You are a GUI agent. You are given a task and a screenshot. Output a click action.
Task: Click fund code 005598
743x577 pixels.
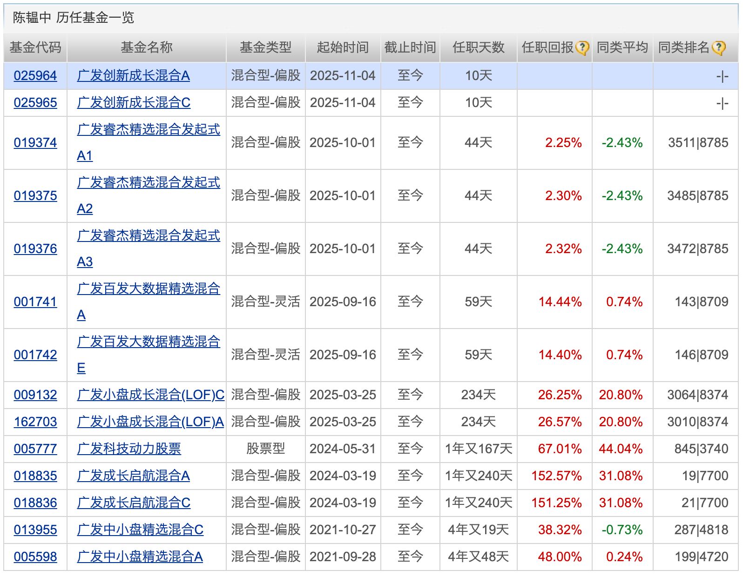point(35,557)
